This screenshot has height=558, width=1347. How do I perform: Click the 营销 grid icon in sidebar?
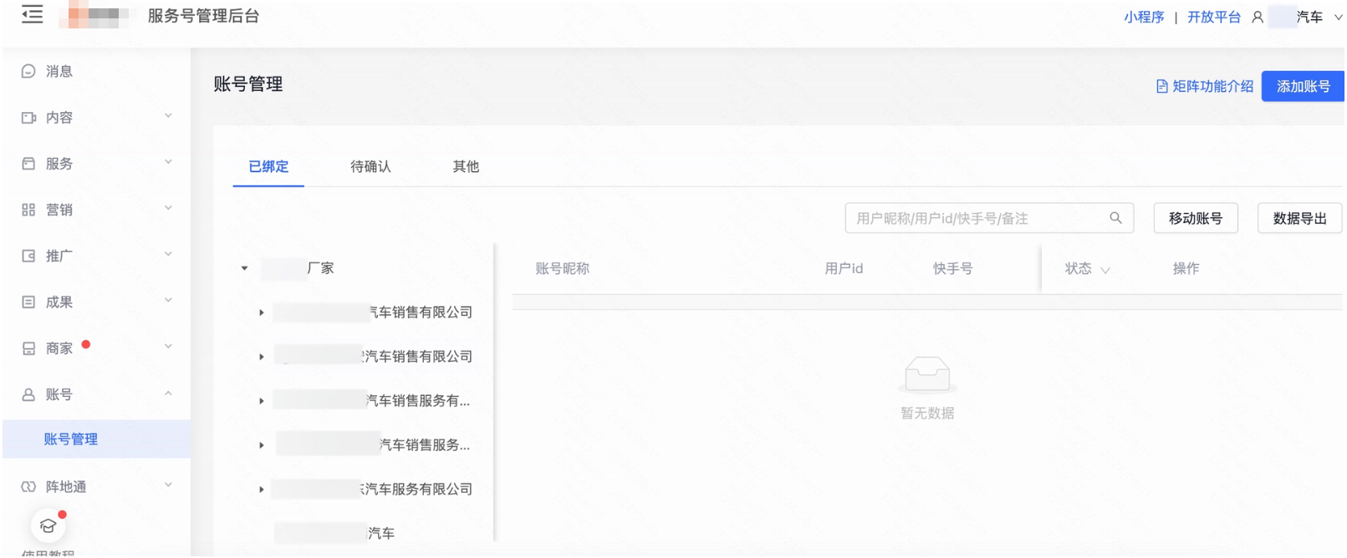(x=28, y=210)
